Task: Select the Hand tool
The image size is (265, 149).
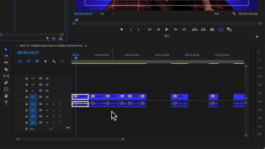Action: tap(6, 96)
